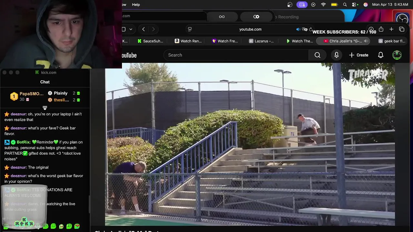Viewport: 413px width, 232px height.
Task: Go back in Safari history
Action: pyautogui.click(x=144, y=29)
